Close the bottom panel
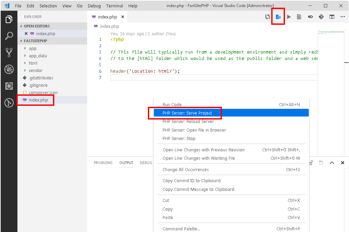 click(343, 163)
